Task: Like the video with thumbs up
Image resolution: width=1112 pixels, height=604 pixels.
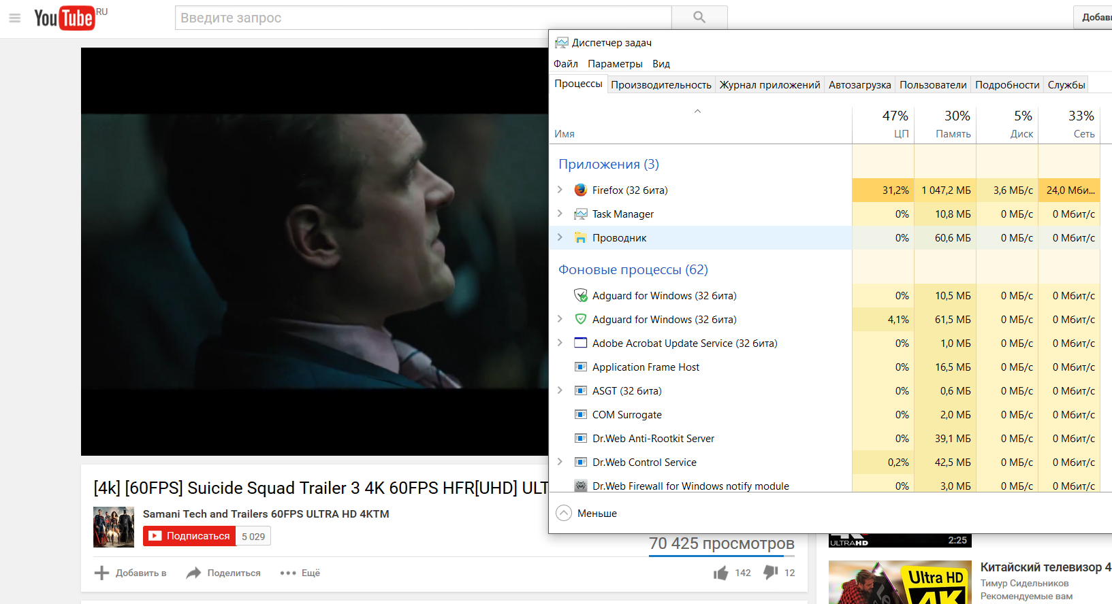Action: [720, 573]
